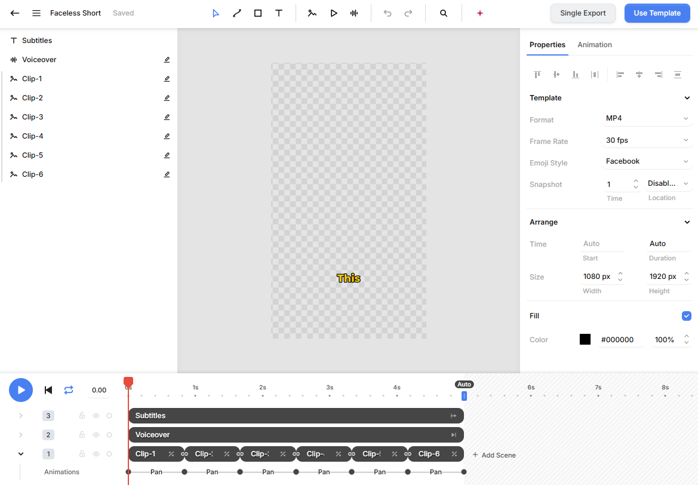The height and width of the screenshot is (485, 698).
Task: Select the text tool
Action: click(279, 13)
